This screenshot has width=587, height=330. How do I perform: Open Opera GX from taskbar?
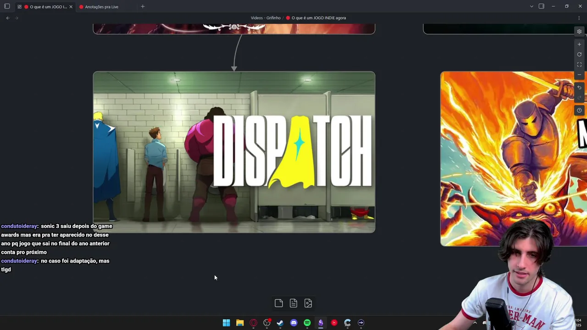tap(253, 323)
